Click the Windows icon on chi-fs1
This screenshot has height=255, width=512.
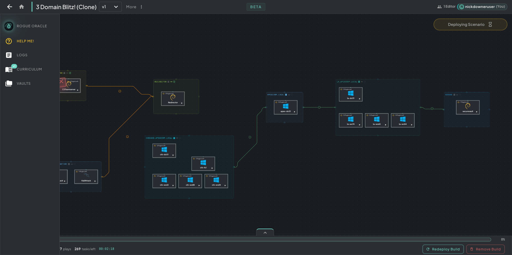(203, 163)
